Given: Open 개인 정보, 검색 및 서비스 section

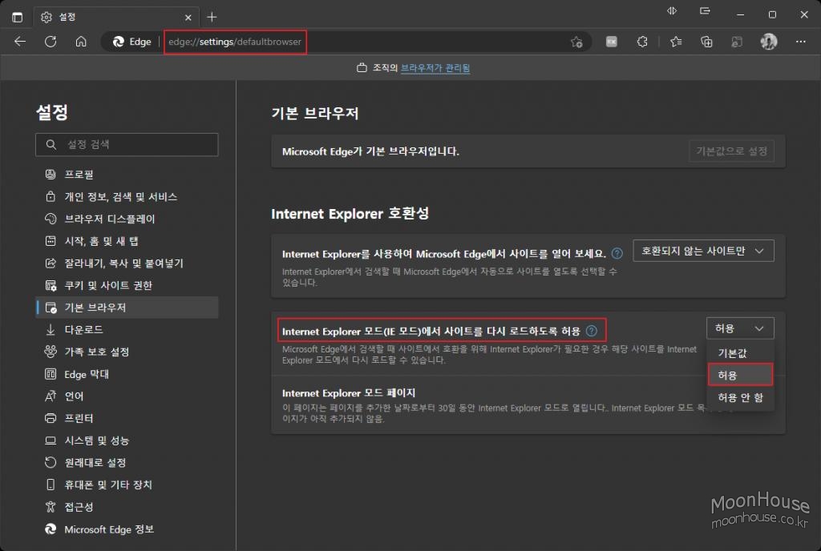Looking at the screenshot, I should click(127, 196).
